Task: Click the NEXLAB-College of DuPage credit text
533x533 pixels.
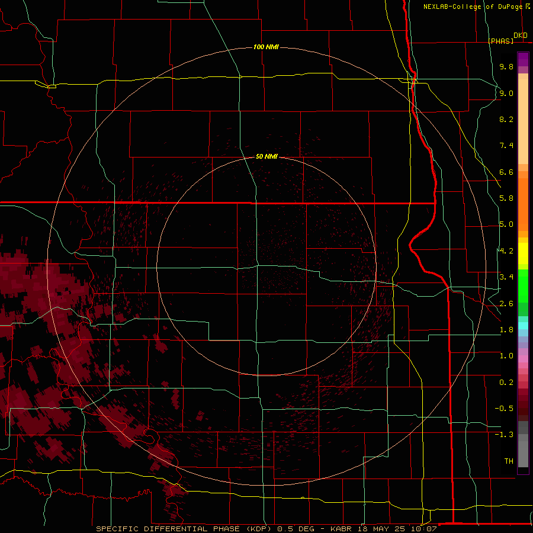Action: [x=473, y=7]
